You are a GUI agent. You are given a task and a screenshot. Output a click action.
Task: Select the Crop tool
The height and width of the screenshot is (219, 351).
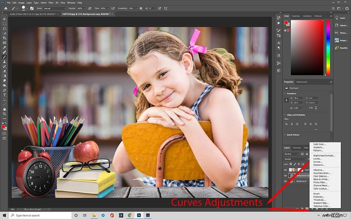tap(4, 38)
